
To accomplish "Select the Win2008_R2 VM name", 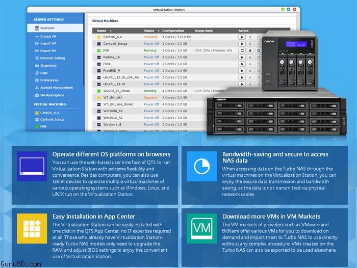I will tap(113, 111).
